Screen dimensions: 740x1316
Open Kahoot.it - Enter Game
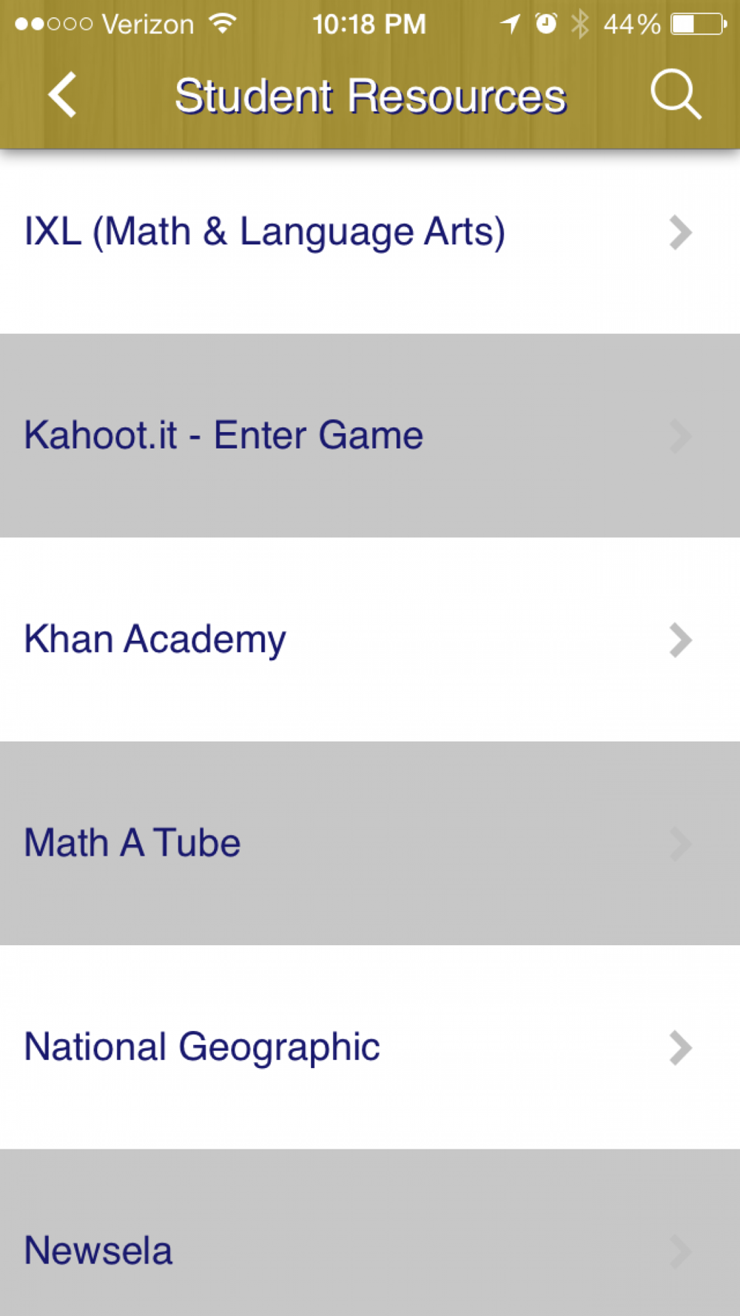point(370,435)
